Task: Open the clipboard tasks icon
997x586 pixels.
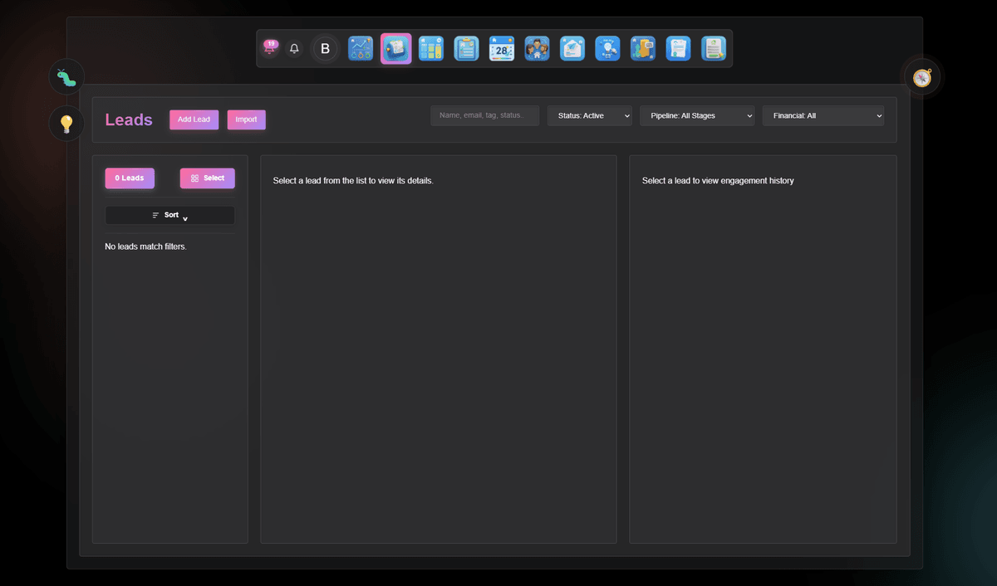Action: (466, 48)
